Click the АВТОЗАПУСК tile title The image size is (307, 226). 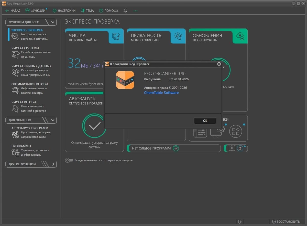click(82, 99)
